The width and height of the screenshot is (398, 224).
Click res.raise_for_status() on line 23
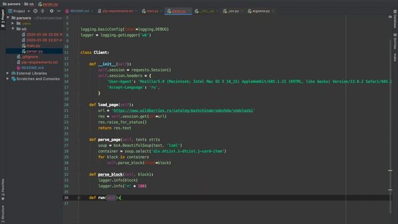[123, 122]
